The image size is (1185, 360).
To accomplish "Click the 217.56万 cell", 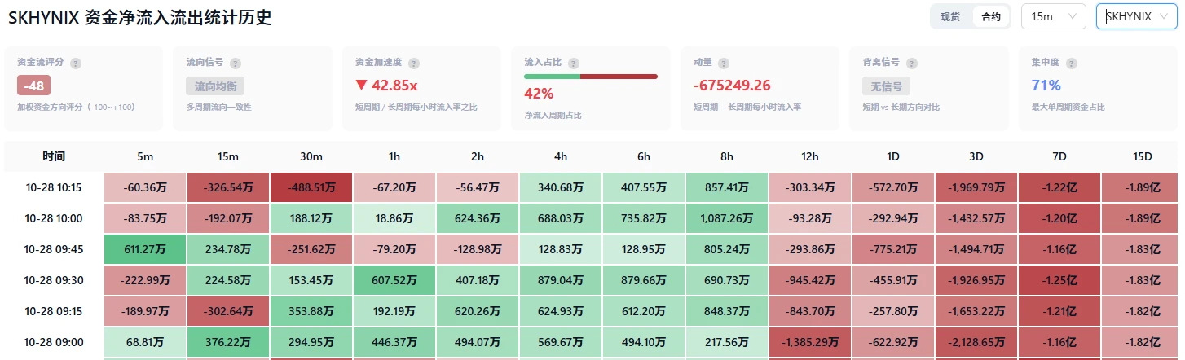I will click(727, 342).
